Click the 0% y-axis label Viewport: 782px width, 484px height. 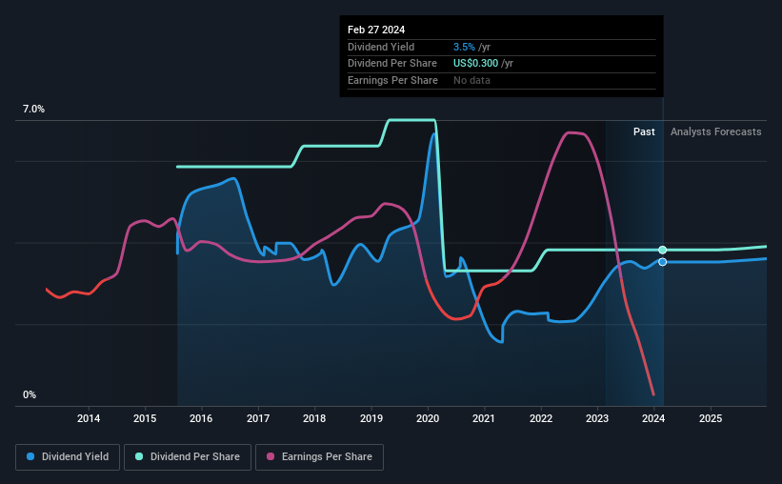click(30, 394)
